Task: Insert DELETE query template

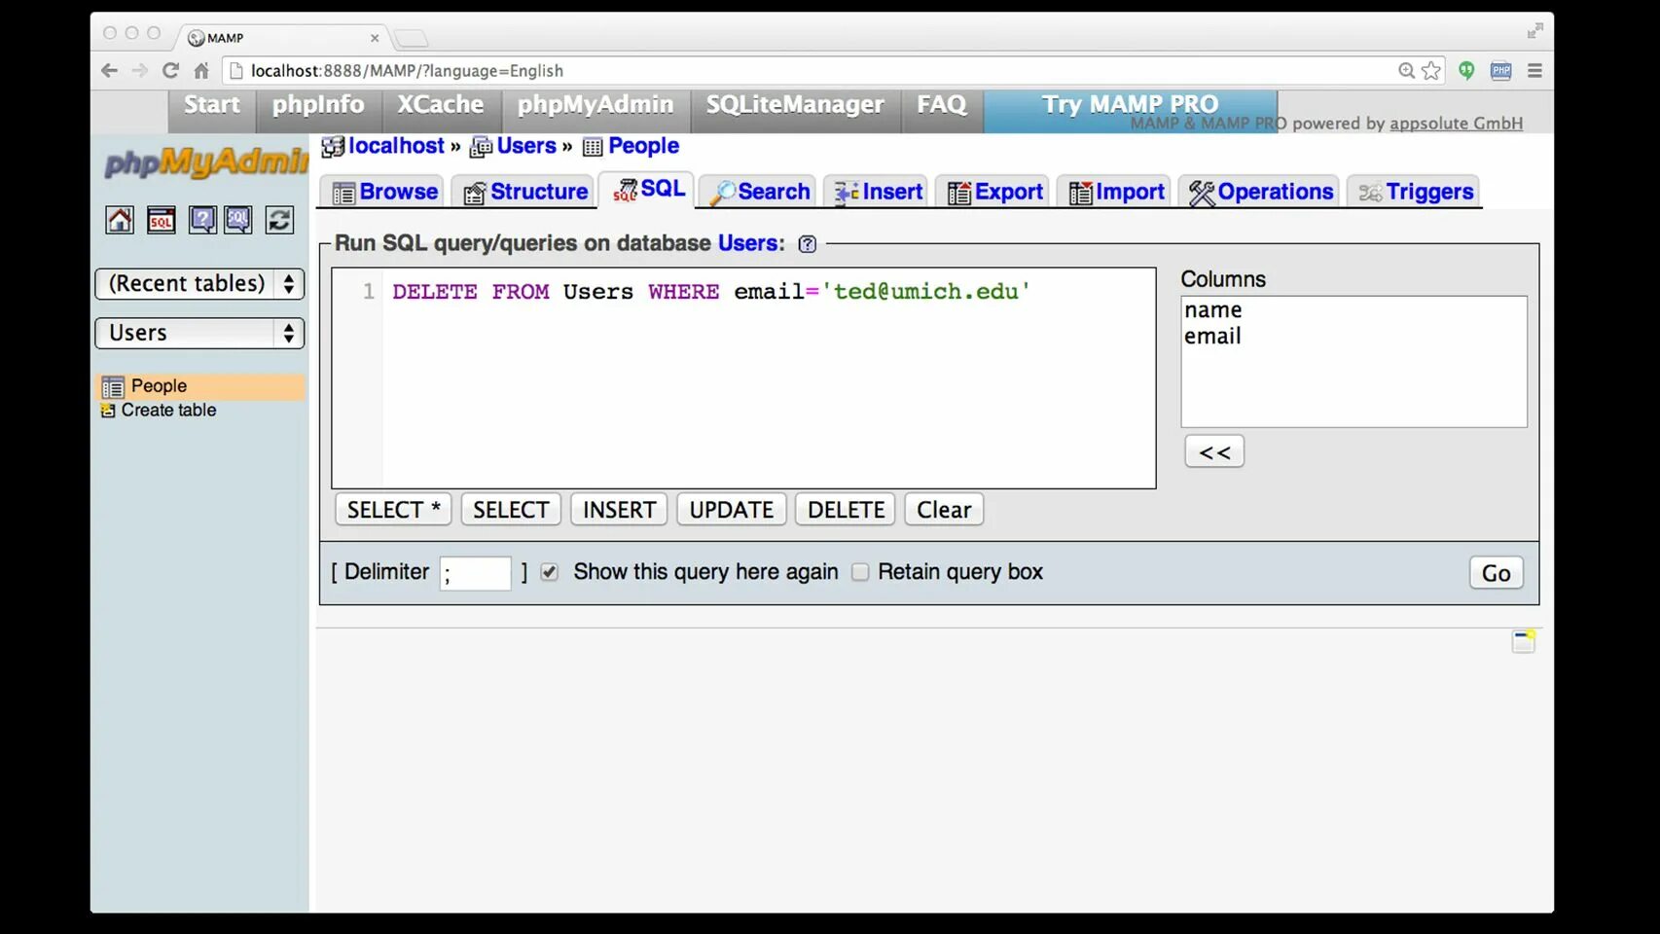Action: pyautogui.click(x=846, y=510)
